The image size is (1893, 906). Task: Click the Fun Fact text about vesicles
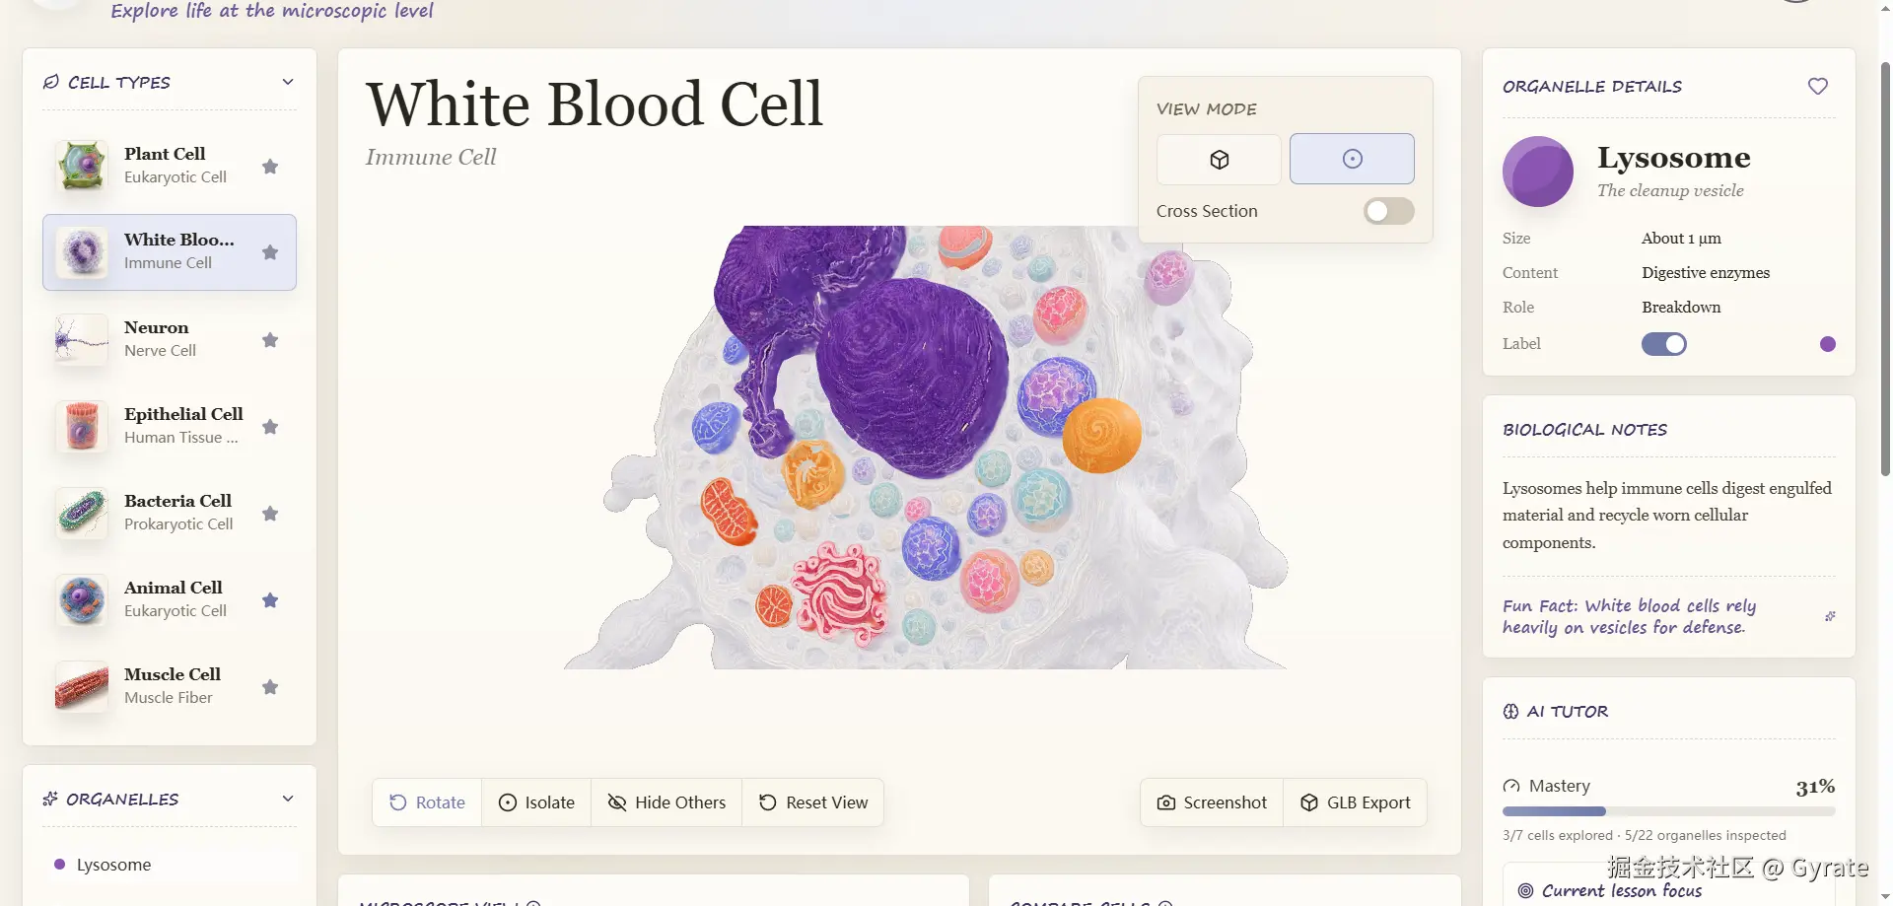click(x=1629, y=616)
